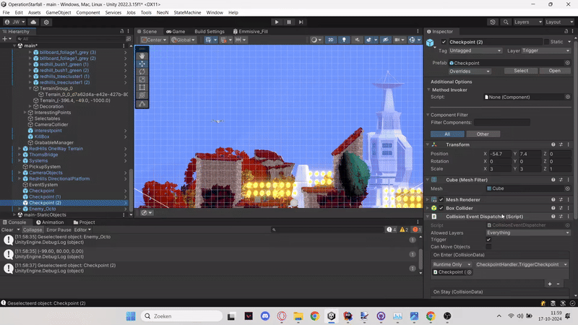578x325 pixels.
Task: Click the prefab Open button
Action: 554,71
